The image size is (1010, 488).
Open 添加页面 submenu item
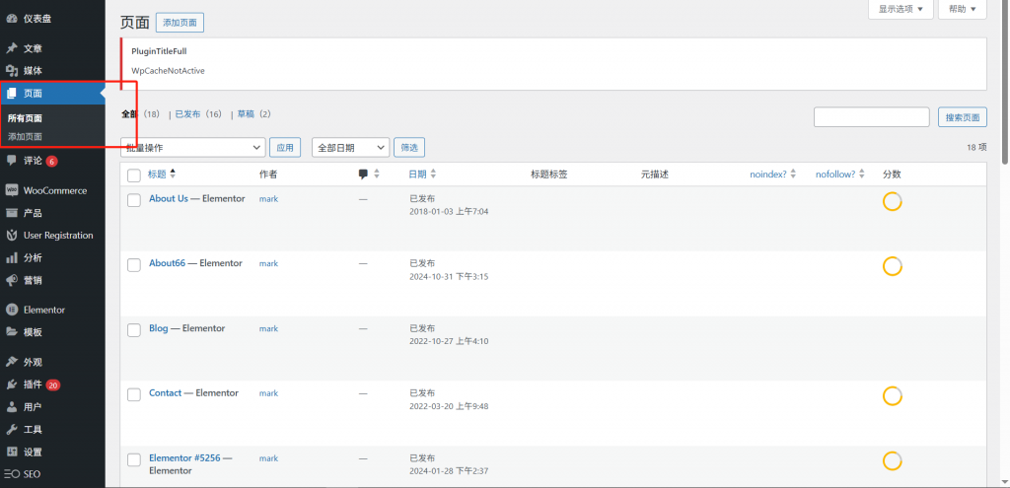25,136
